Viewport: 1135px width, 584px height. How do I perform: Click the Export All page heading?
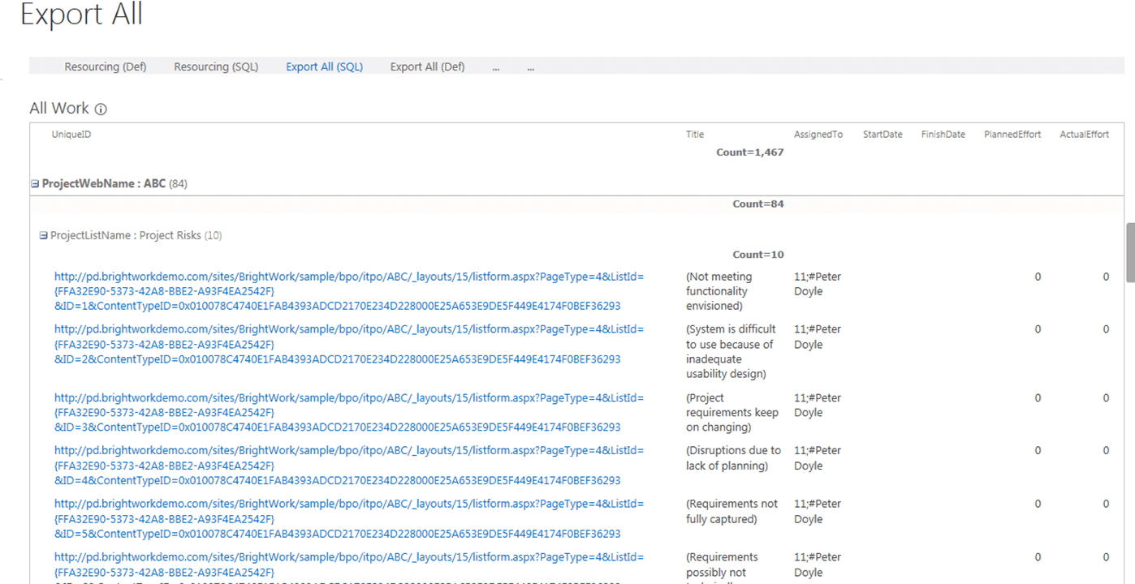click(81, 15)
